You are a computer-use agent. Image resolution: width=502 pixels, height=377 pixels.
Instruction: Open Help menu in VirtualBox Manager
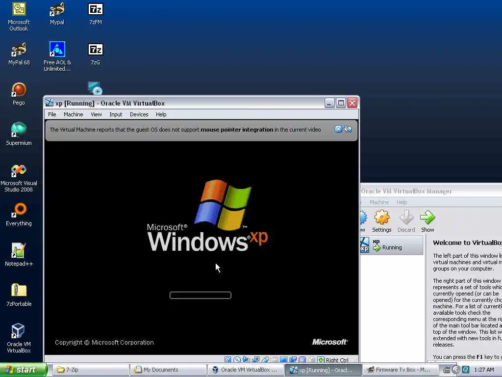coord(402,202)
